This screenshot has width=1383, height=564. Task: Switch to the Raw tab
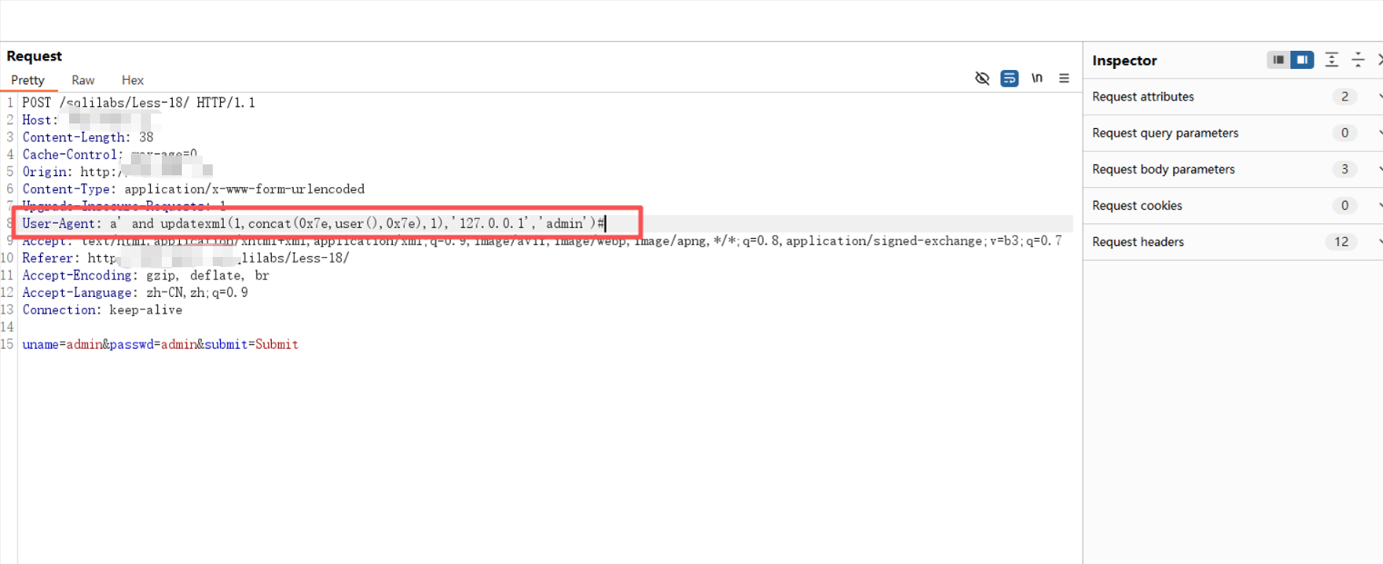pyautogui.click(x=83, y=80)
